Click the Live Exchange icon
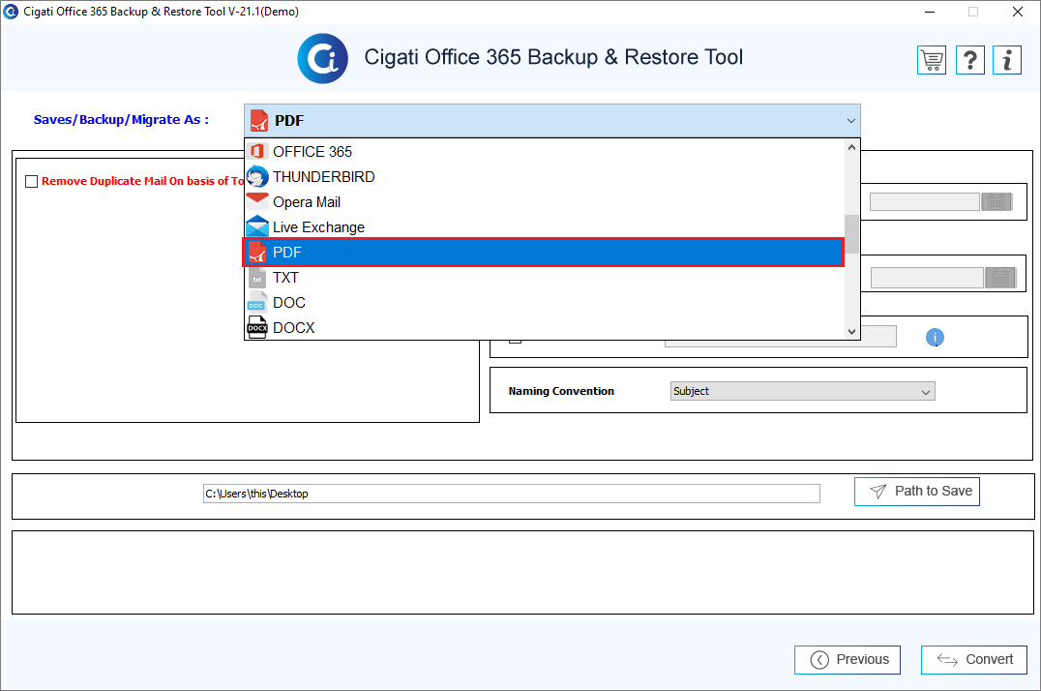This screenshot has height=691, width=1041. coord(257,226)
